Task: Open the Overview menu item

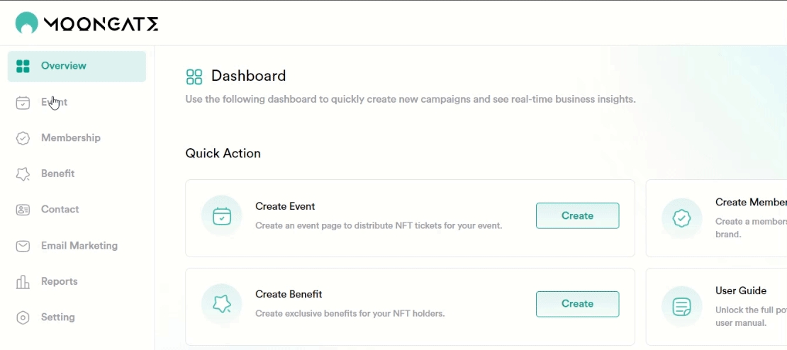Action: [64, 66]
